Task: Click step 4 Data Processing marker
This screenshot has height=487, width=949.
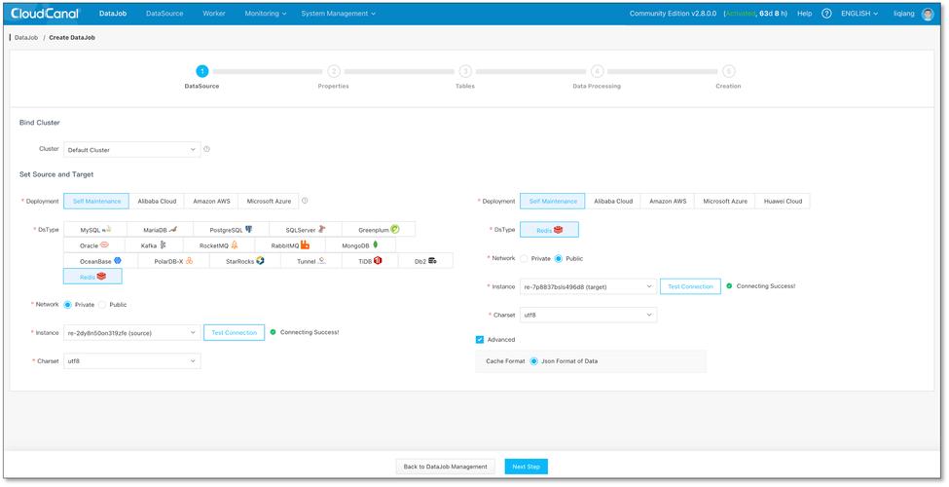Action: tap(597, 71)
